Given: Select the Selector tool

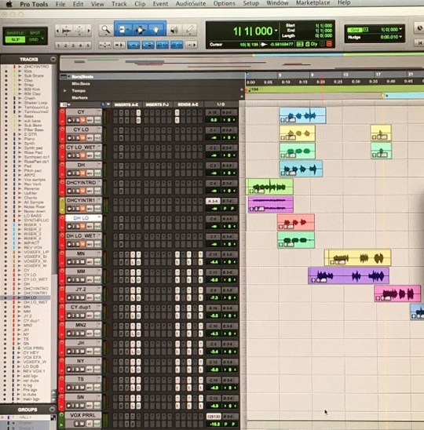Looking at the screenshot, I should coord(140,29).
